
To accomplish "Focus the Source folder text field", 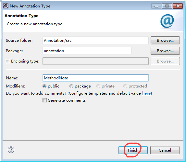I will tap(95, 40).
